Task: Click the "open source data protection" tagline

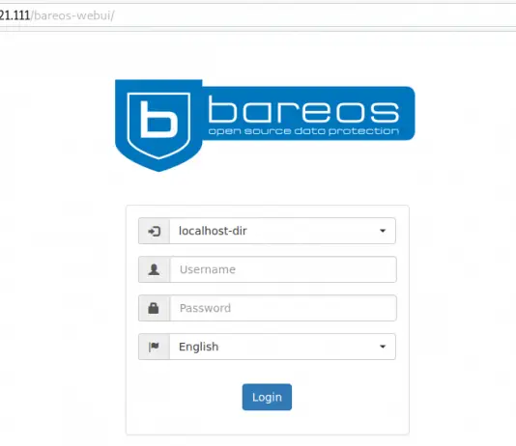Action: point(303,131)
